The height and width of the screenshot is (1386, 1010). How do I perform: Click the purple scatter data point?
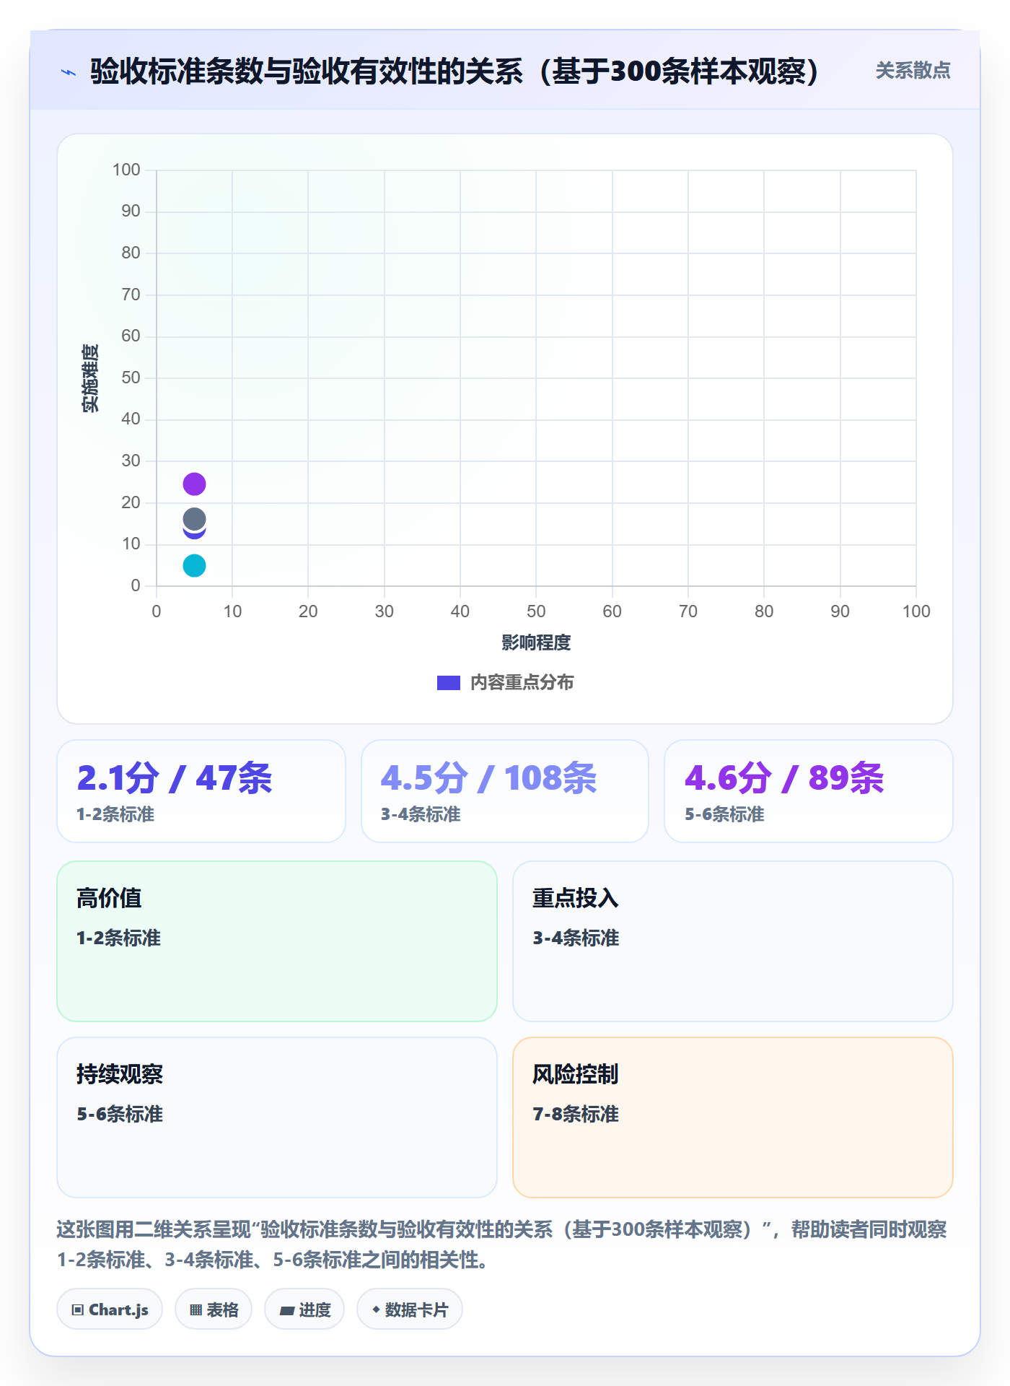coord(194,484)
